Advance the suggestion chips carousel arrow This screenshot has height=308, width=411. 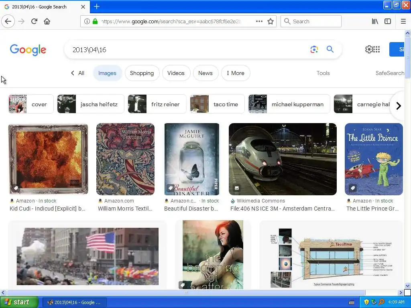coord(399,106)
